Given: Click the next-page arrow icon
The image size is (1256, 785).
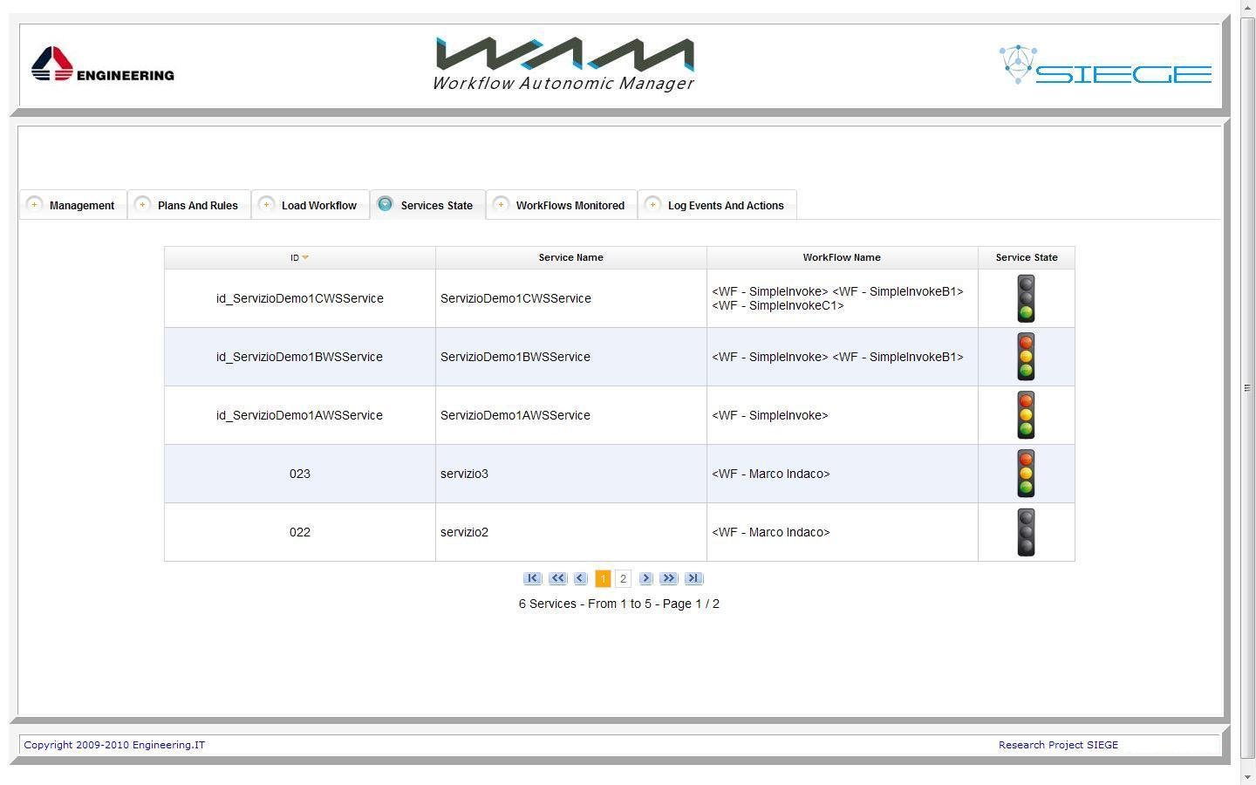Looking at the screenshot, I should click(646, 578).
